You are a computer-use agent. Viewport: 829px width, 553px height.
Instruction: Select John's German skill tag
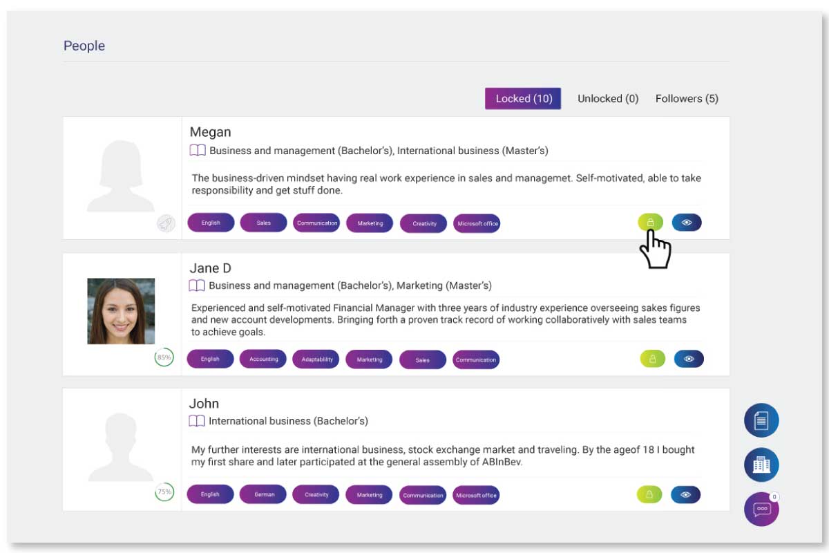263,494
